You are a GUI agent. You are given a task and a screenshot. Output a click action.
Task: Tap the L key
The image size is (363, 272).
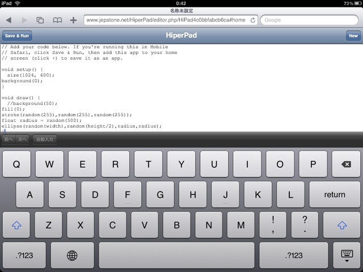(290, 194)
